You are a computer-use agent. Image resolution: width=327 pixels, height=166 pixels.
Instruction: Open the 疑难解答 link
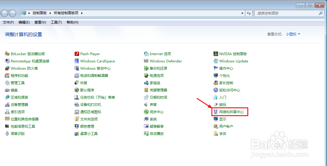point(157,126)
